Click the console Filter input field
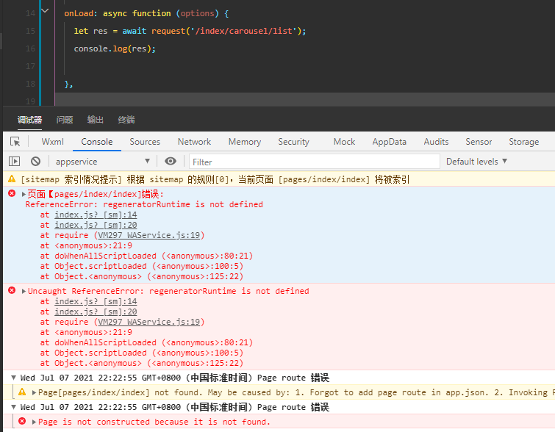The image size is (555, 432). 312,162
